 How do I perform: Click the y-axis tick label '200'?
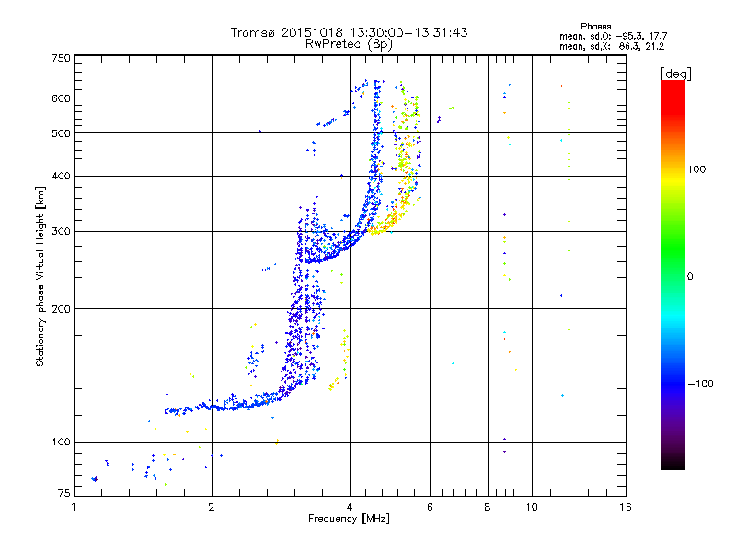61,309
